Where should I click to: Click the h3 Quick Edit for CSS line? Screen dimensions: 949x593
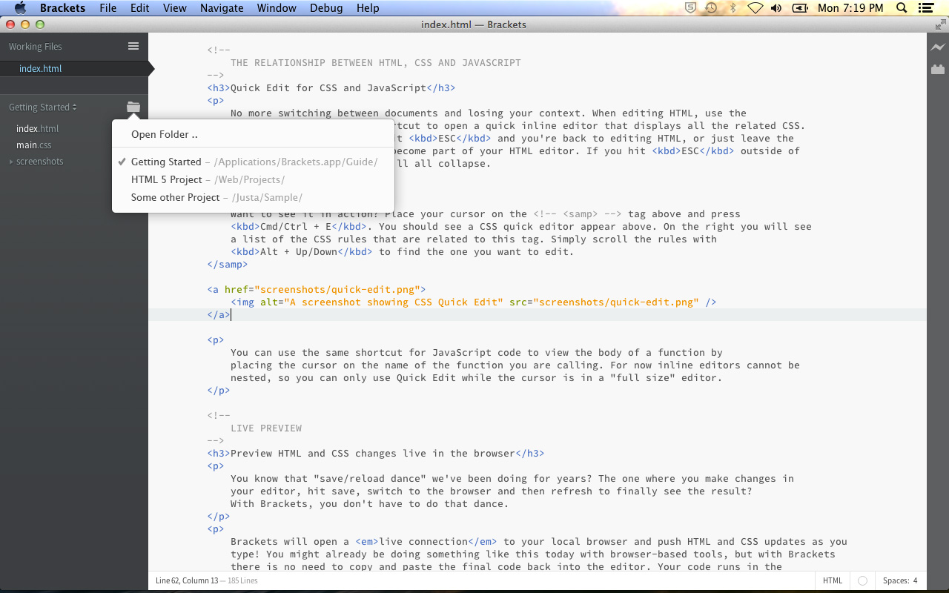coord(331,87)
